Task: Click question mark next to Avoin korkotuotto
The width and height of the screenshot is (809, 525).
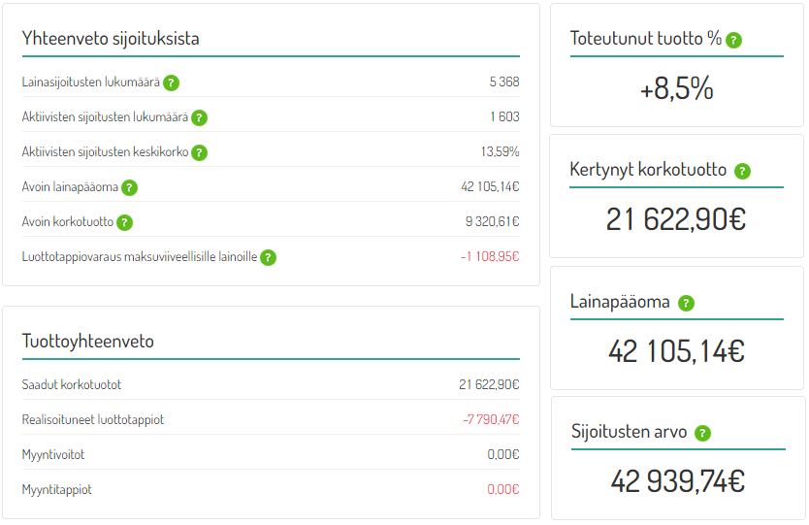Action: pos(124,222)
